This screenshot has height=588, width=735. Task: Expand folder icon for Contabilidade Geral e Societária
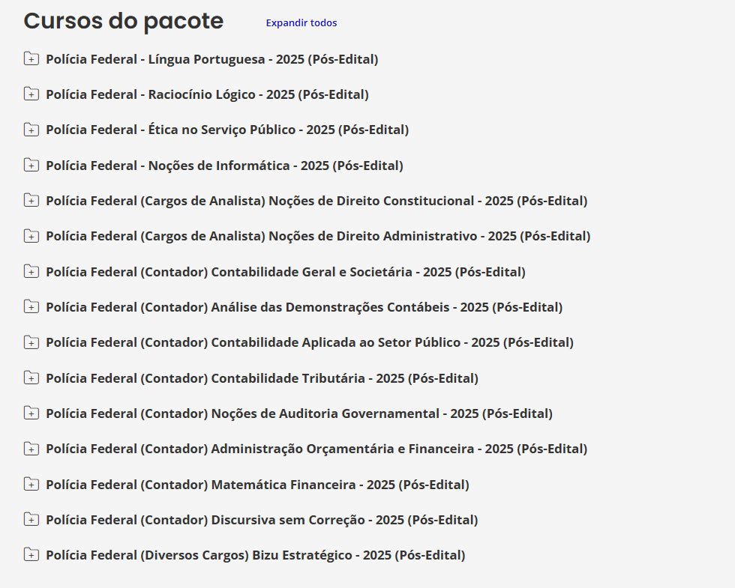pyautogui.click(x=31, y=272)
